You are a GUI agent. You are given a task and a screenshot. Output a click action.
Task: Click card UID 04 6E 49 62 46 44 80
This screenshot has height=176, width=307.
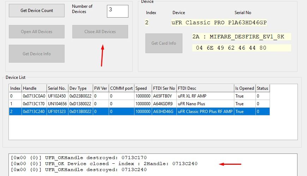coord(242,48)
